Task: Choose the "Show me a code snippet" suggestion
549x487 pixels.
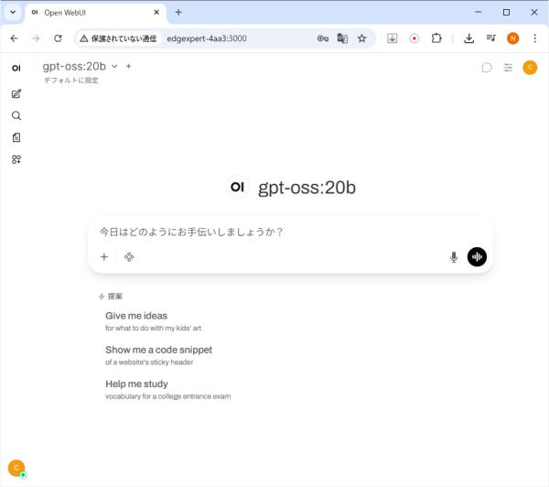Action: pos(158,350)
